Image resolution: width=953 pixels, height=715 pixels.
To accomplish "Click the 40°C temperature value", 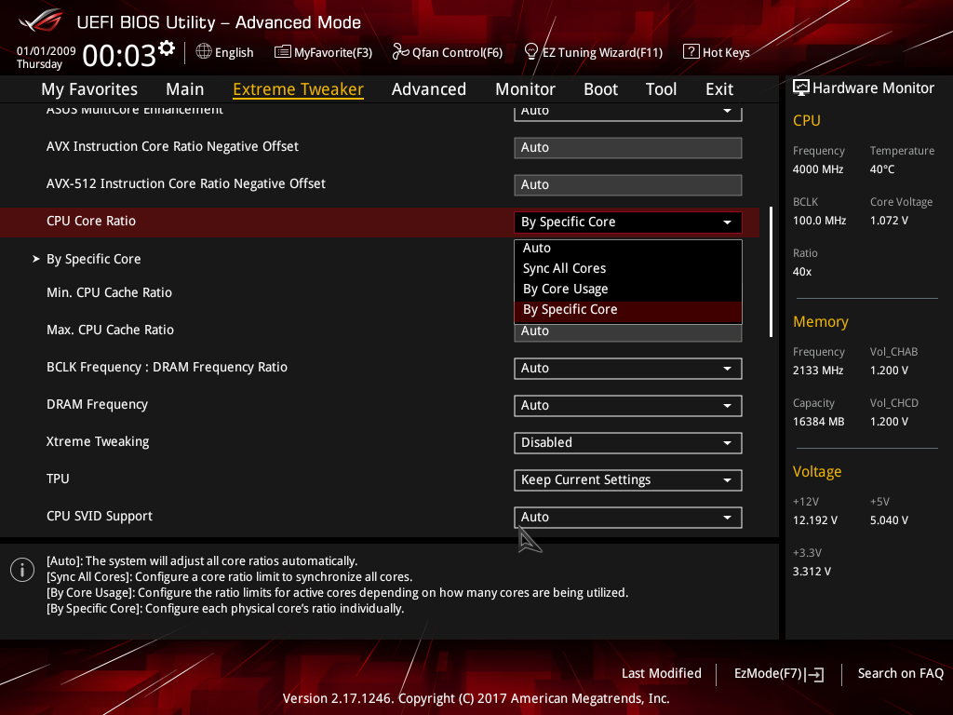I will (882, 169).
